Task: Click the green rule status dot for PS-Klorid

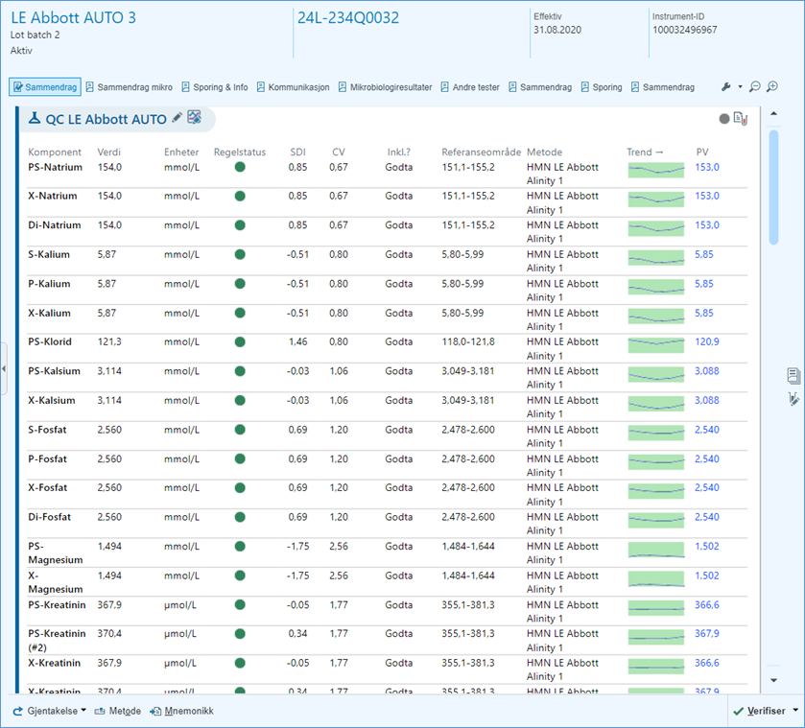Action: [240, 341]
